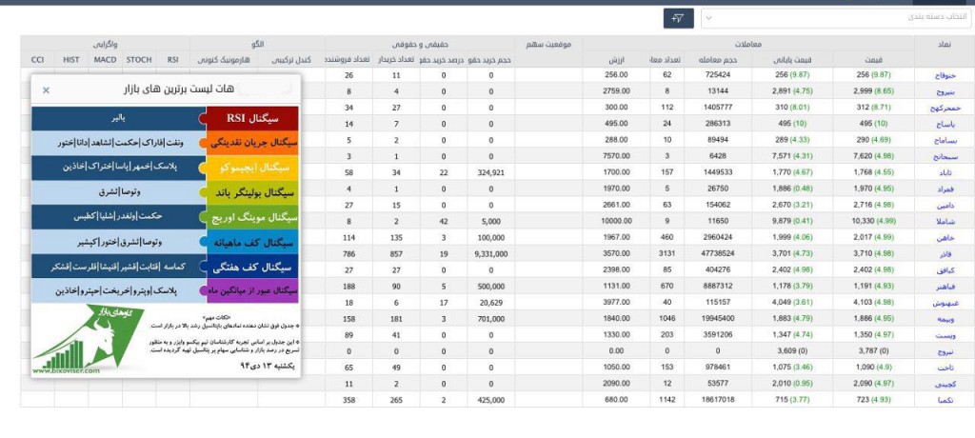Click the chevron arrow of the category dropdown
The height and width of the screenshot is (438, 975).
pyautogui.click(x=708, y=18)
